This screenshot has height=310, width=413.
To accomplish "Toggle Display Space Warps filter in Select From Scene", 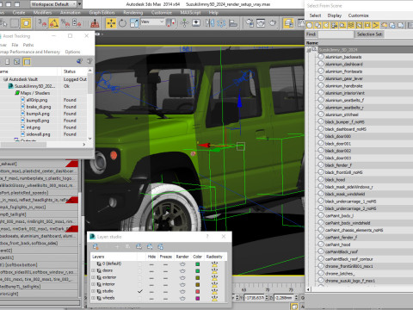I will [x=351, y=26].
